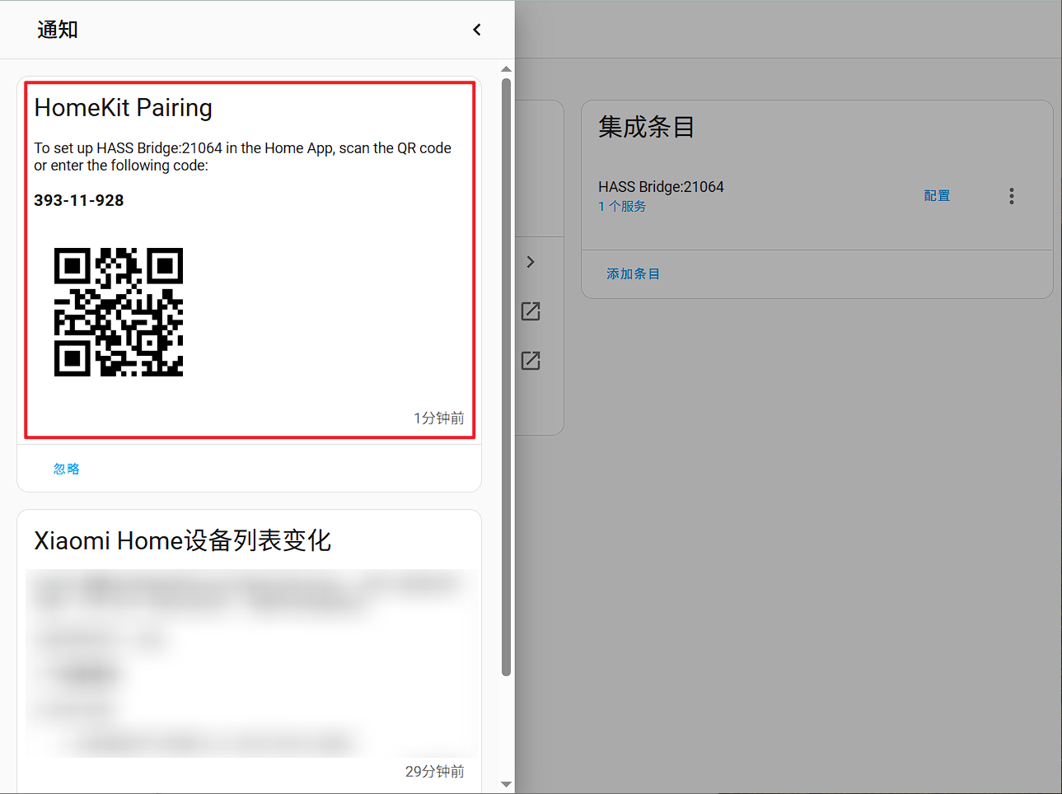Open the upper external link icon
This screenshot has width=1062, height=794.
tap(531, 311)
